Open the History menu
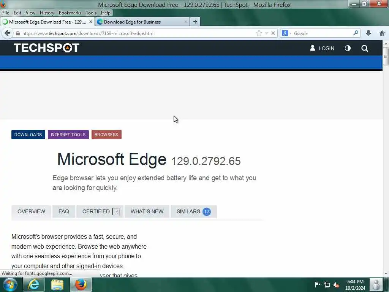The width and height of the screenshot is (389, 292). (x=47, y=13)
